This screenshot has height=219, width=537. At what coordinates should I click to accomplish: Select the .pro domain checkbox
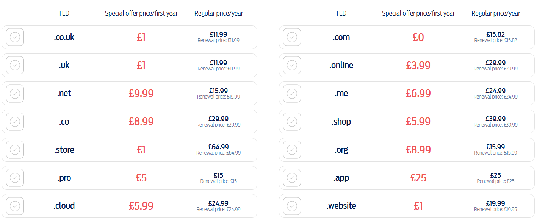[15, 178]
